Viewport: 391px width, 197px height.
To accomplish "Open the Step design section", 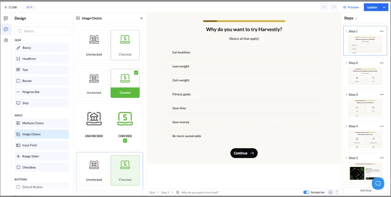I will (x=42, y=103).
